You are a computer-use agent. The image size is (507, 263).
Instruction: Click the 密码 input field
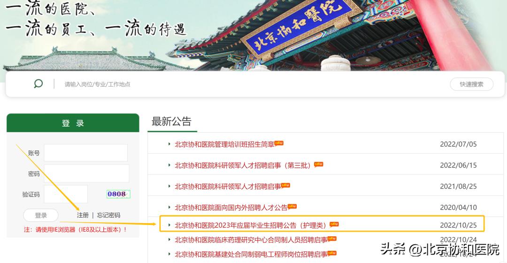point(86,173)
